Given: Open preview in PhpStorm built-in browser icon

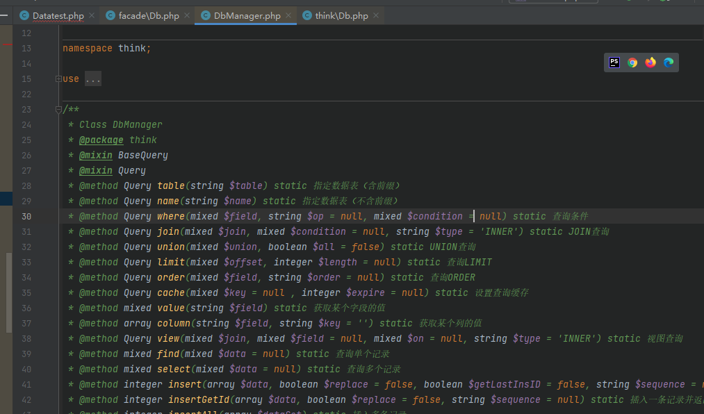Looking at the screenshot, I should pos(614,63).
